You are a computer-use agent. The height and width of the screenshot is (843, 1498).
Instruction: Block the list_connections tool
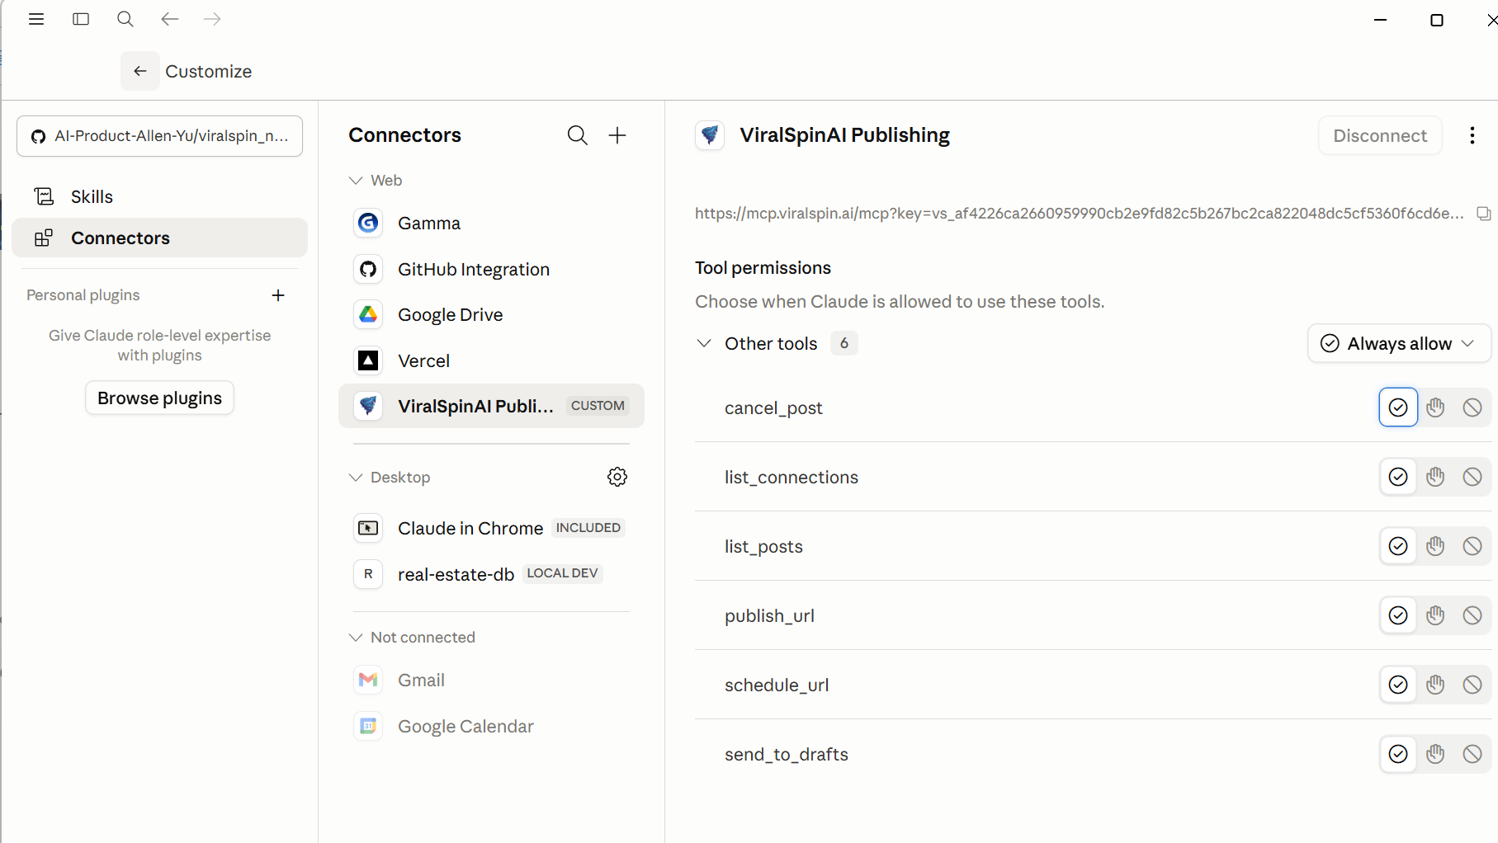[x=1472, y=477]
